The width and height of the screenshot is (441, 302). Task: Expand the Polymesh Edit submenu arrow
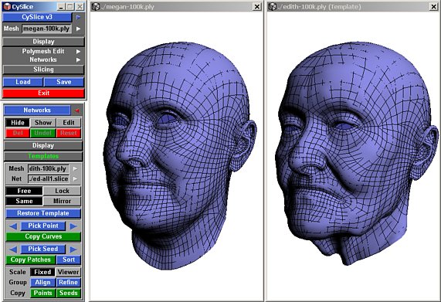tap(78, 52)
